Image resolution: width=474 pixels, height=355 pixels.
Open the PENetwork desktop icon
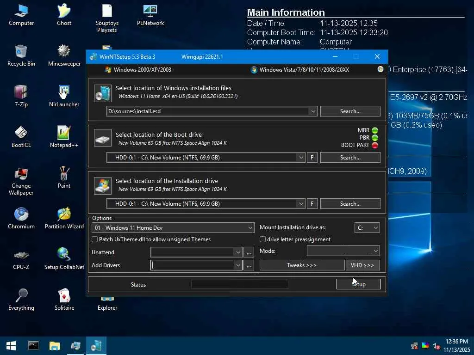coord(150,15)
